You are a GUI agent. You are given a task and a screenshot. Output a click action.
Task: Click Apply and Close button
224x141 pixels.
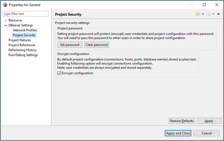coord(178,133)
